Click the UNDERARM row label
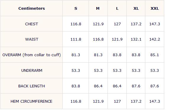 (32, 71)
